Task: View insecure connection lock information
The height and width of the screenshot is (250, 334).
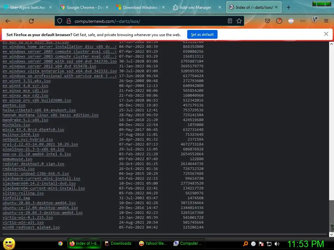Action: (68, 21)
